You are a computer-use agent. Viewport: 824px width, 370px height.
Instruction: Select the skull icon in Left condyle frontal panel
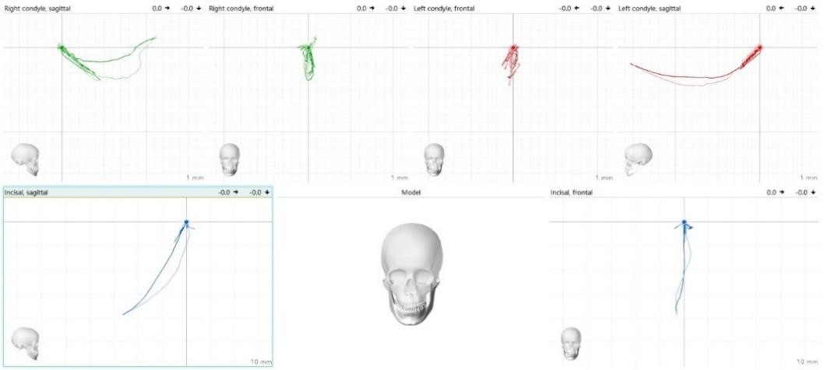[433, 159]
